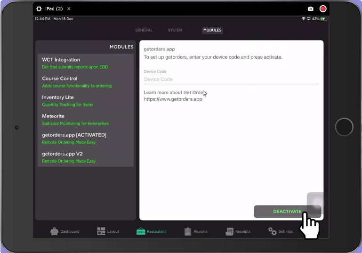Click the Dashboard label in bottom bar
The width and height of the screenshot is (362, 253).
pyautogui.click(x=70, y=231)
